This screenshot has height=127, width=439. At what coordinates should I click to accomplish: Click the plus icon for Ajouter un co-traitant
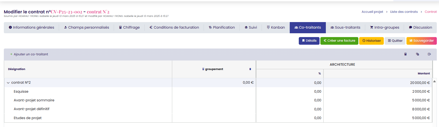tap(11, 54)
